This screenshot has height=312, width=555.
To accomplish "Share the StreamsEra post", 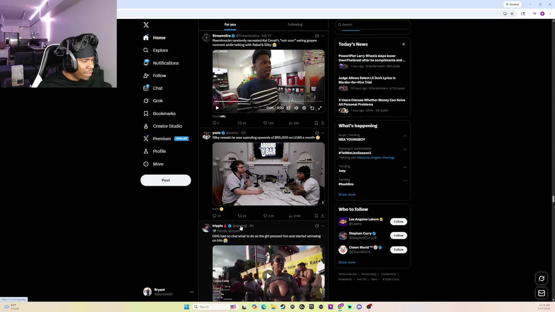I will [x=323, y=123].
